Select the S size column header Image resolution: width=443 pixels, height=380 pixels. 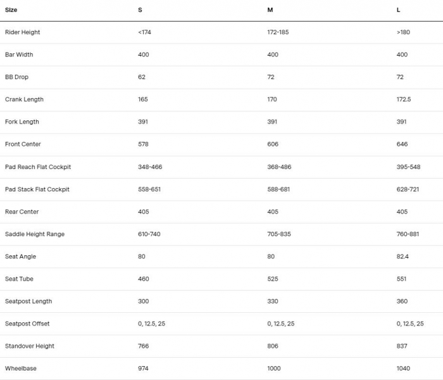coord(140,10)
